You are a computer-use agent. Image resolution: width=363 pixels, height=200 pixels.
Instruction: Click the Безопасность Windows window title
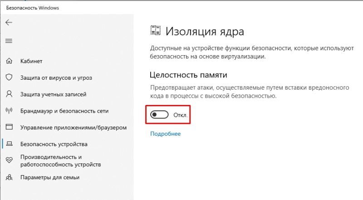click(33, 8)
